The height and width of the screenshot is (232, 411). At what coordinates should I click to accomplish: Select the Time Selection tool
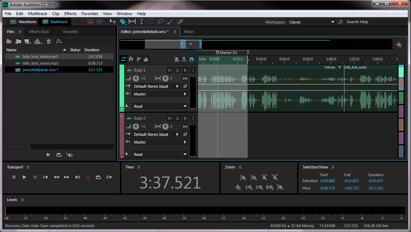pos(141,21)
